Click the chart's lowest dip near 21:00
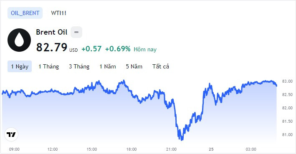296x154 pixels. click(x=182, y=140)
